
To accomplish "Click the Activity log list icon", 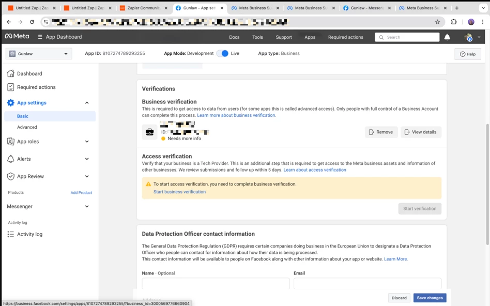I will [11, 234].
